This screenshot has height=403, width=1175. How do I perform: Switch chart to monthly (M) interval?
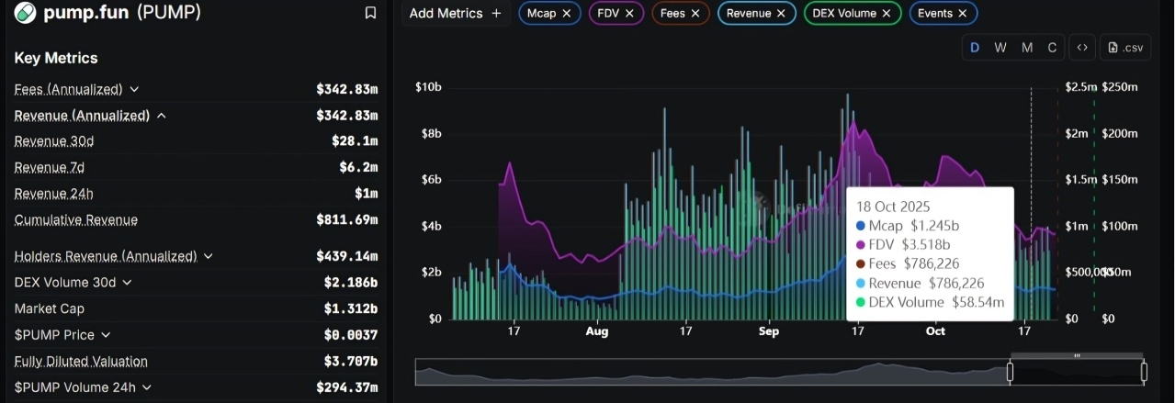[1027, 48]
